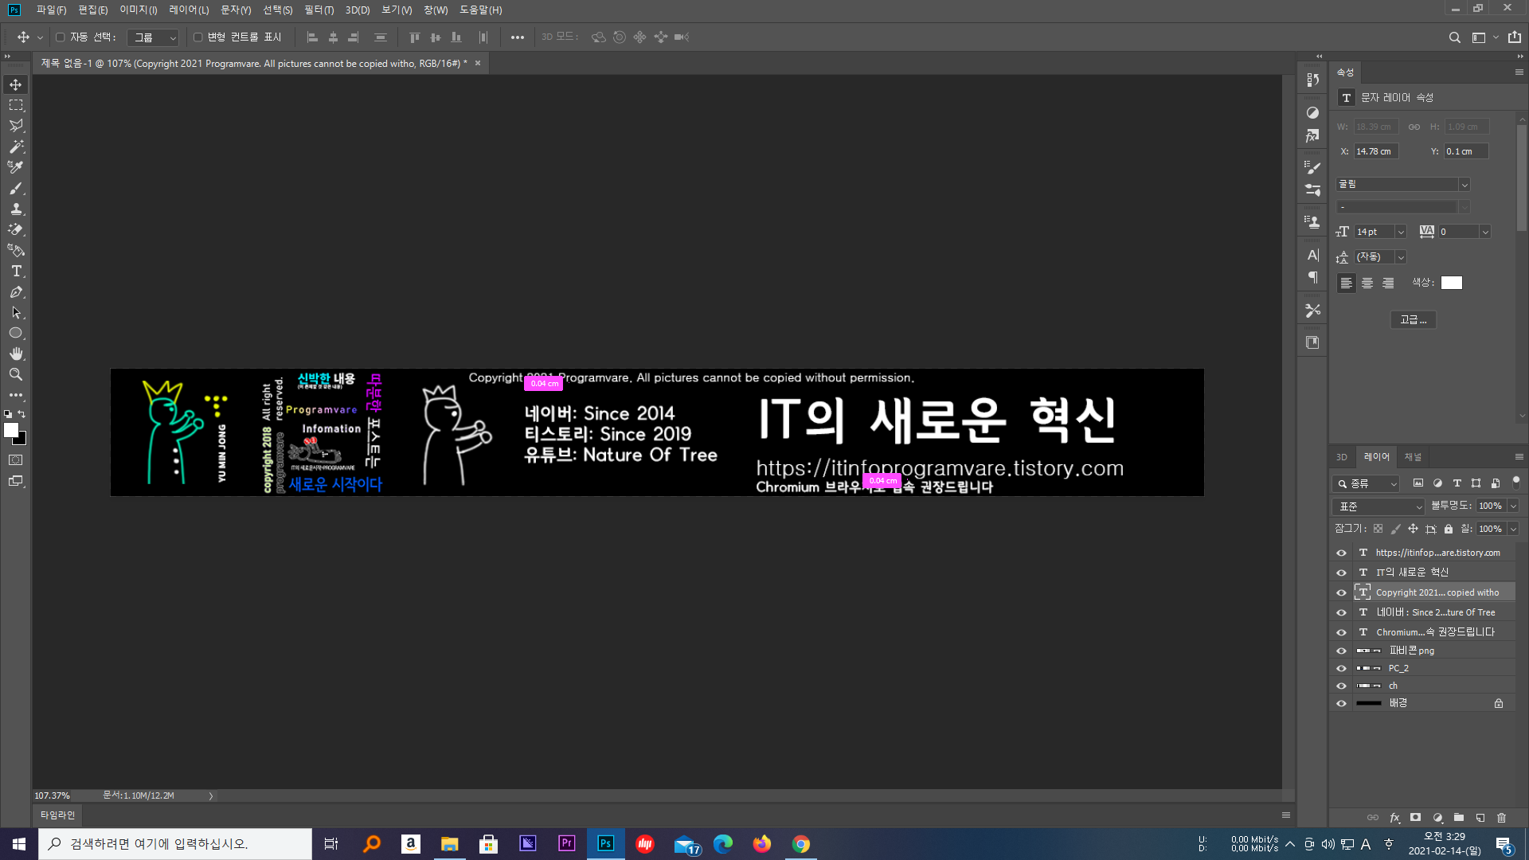1529x860 pixels.
Task: Click the 고급... button
Action: click(x=1414, y=320)
